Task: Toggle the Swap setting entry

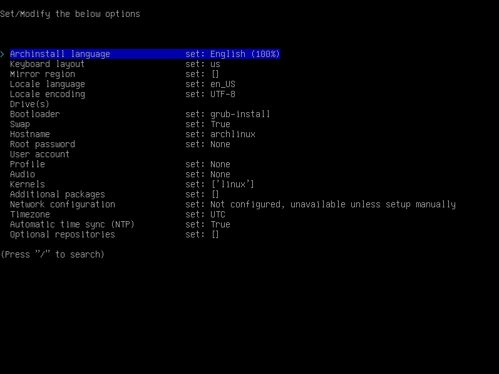Action: point(120,124)
